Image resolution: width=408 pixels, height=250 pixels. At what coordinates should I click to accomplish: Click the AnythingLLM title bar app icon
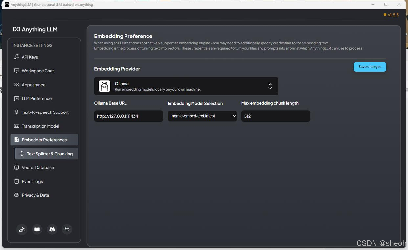click(x=7, y=4)
